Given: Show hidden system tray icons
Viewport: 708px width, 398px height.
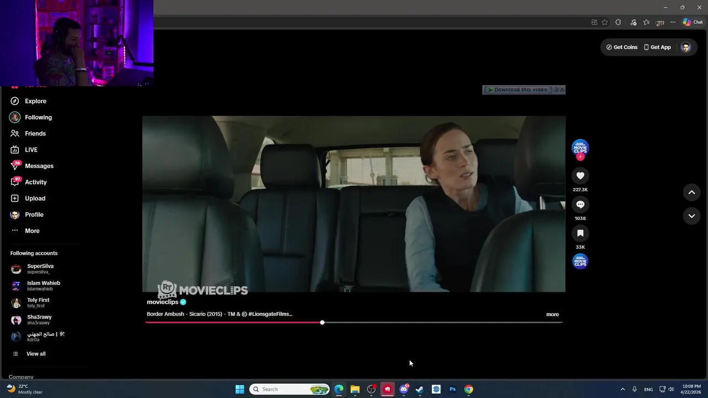Looking at the screenshot, I should [x=622, y=389].
